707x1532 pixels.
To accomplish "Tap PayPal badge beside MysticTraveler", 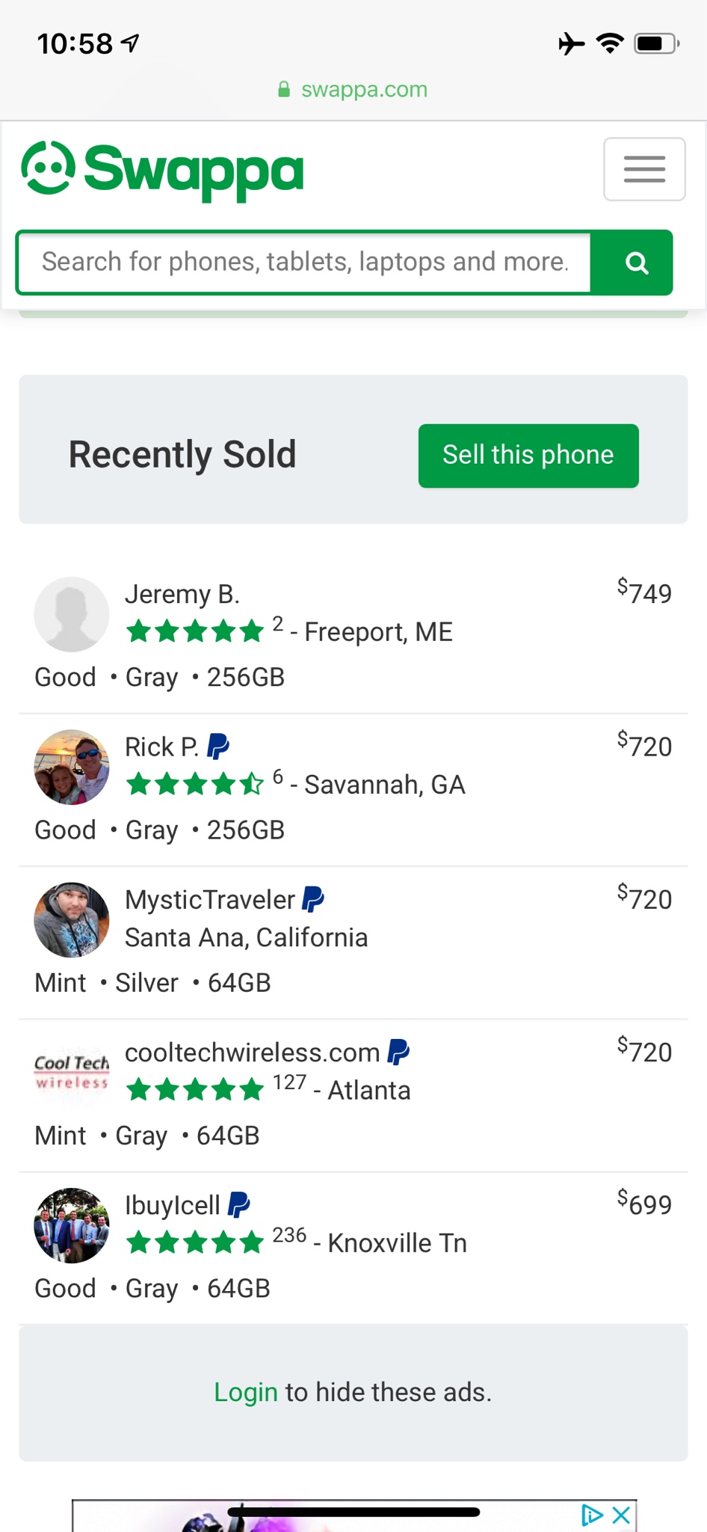I will point(313,899).
